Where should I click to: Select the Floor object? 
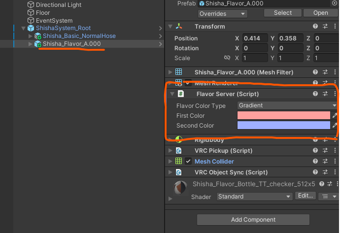tap(43, 13)
